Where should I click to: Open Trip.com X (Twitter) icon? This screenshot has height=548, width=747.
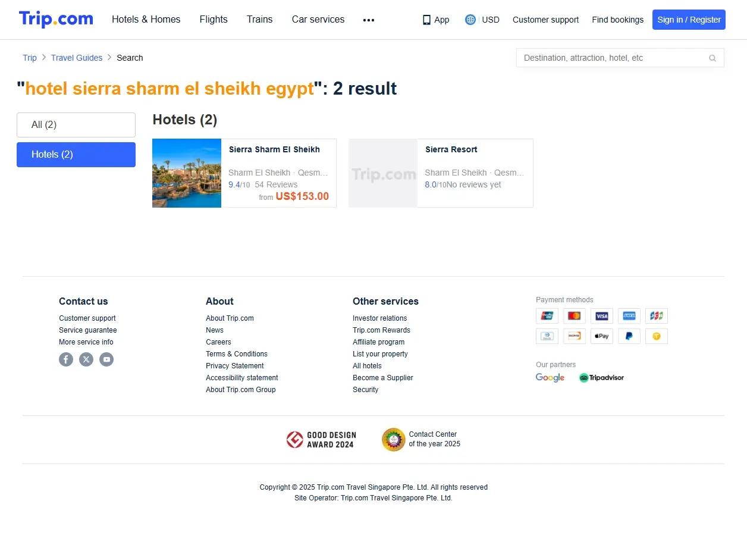coord(86,359)
